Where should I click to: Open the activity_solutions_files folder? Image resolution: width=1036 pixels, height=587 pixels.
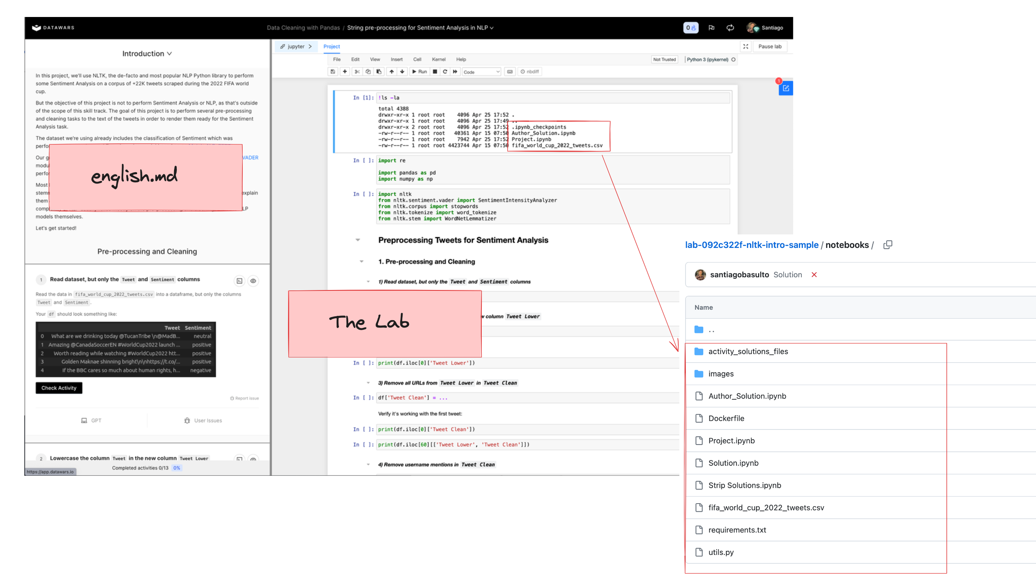tap(748, 351)
